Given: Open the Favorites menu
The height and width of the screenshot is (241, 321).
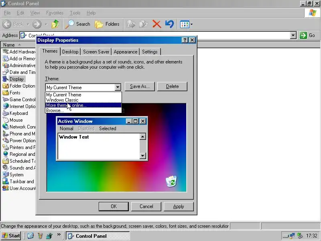Looking at the screenshot, I should click(x=55, y=13).
